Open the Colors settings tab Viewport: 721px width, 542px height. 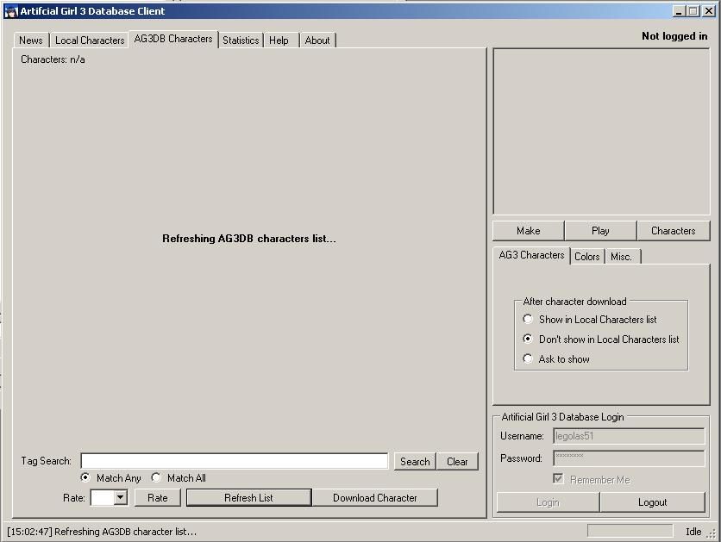(587, 257)
